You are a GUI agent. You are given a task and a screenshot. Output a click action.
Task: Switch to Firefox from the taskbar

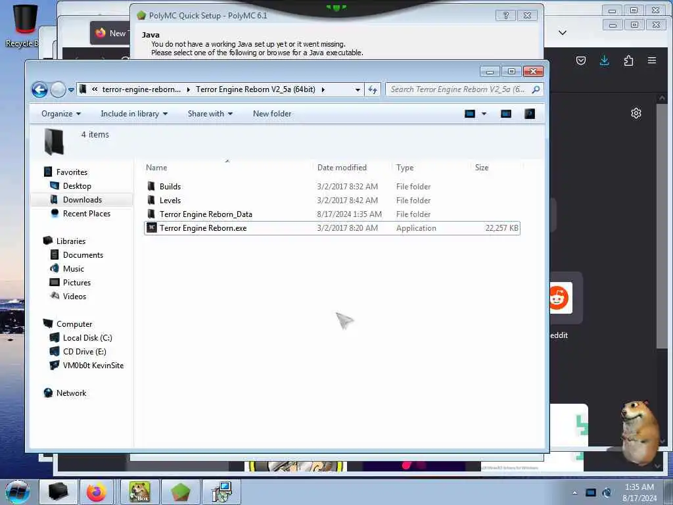pyautogui.click(x=97, y=492)
